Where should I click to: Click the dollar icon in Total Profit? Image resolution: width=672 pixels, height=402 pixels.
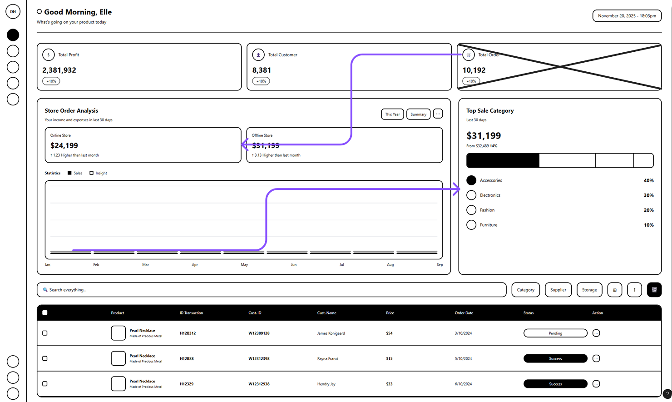[49, 55]
